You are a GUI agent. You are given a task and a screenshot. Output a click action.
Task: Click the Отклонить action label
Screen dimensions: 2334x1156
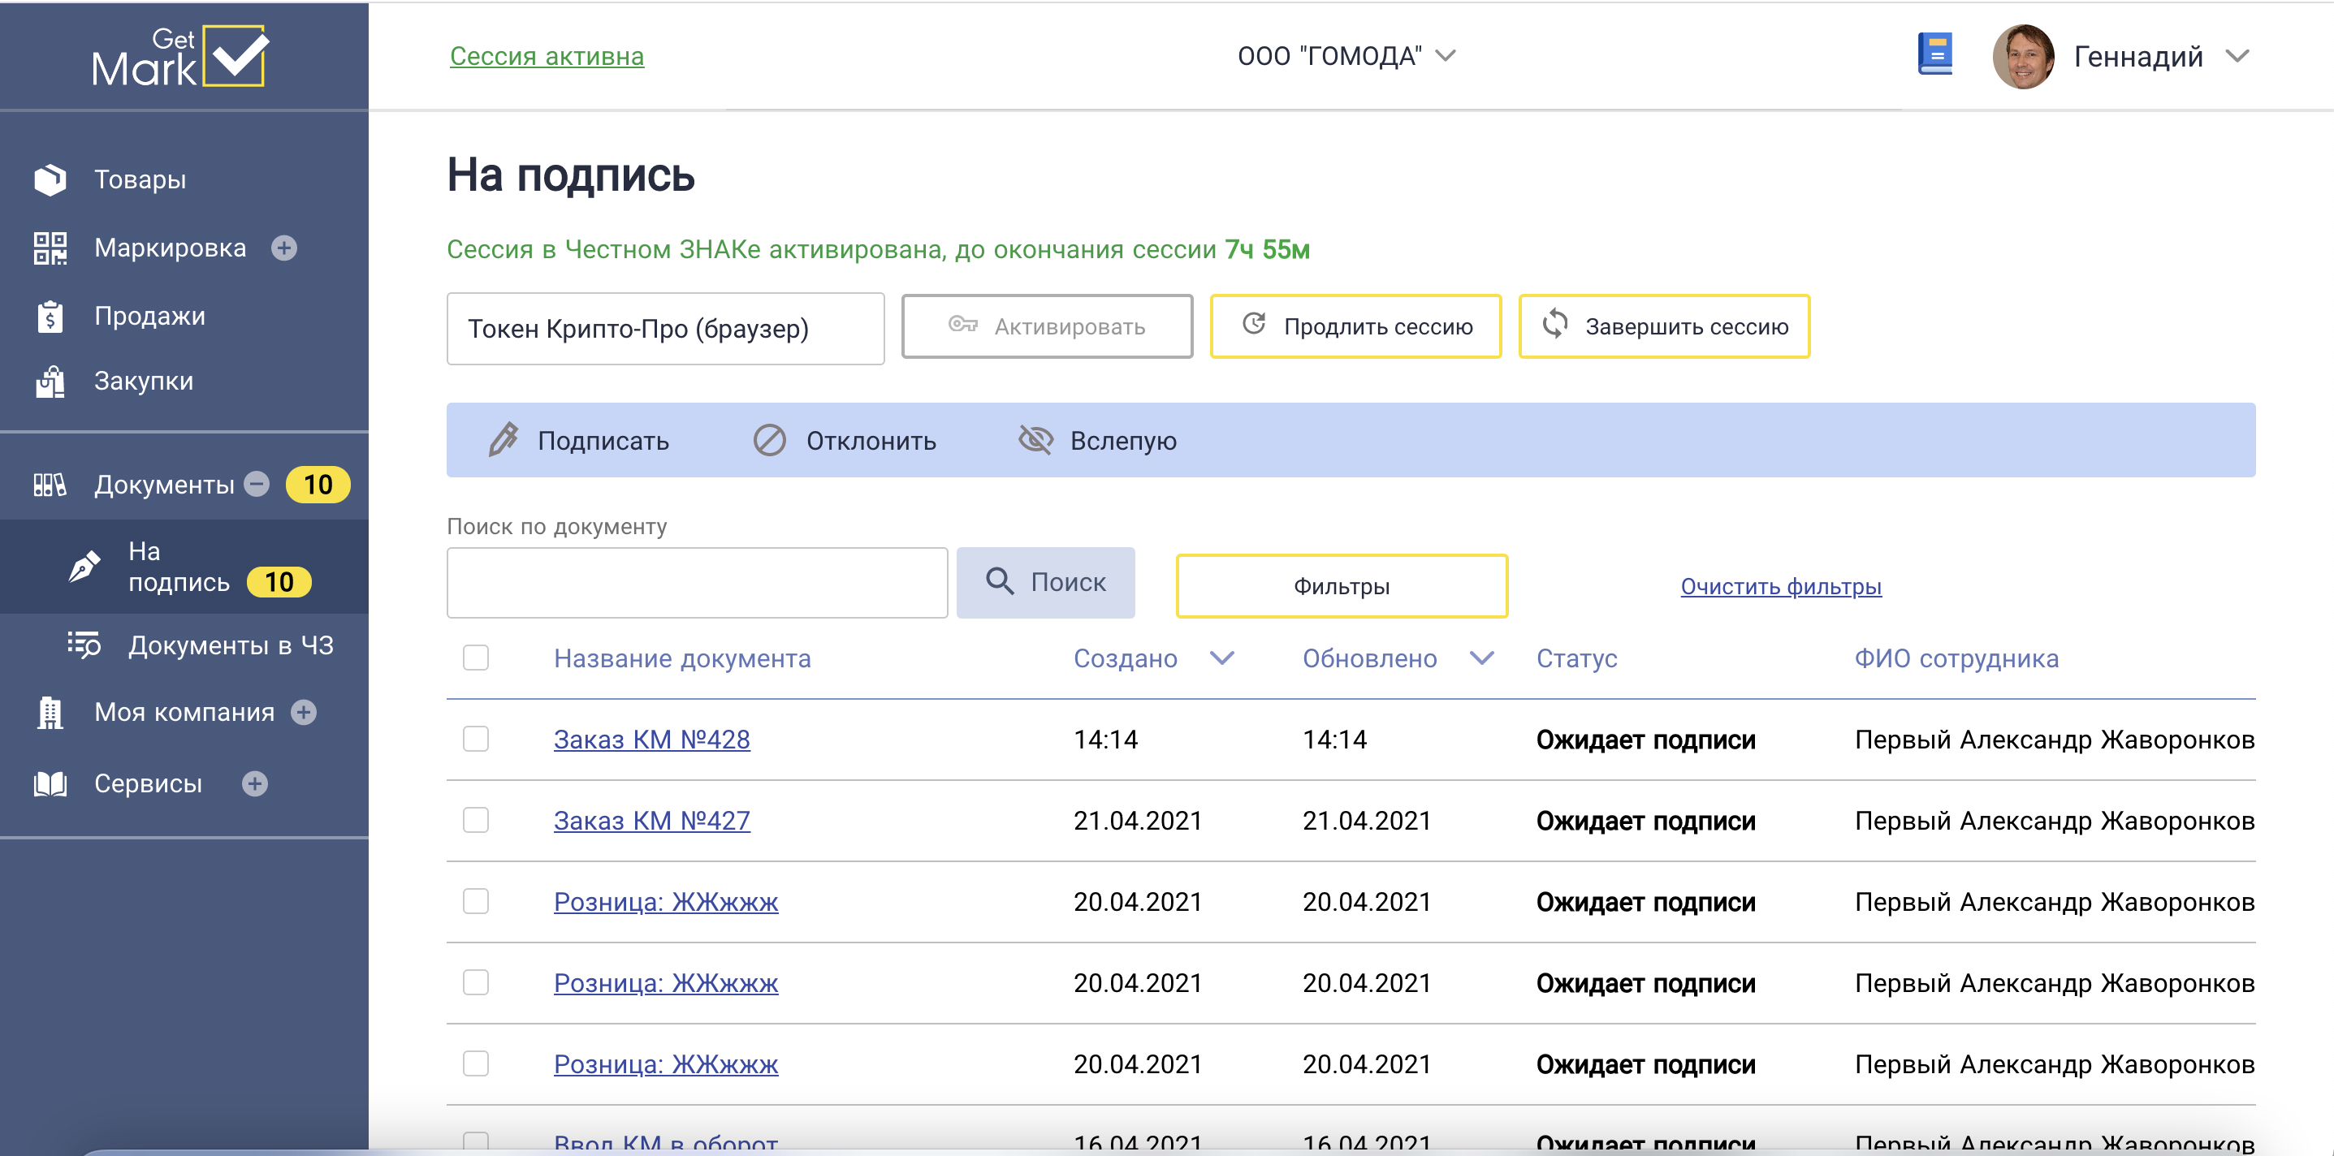click(871, 440)
